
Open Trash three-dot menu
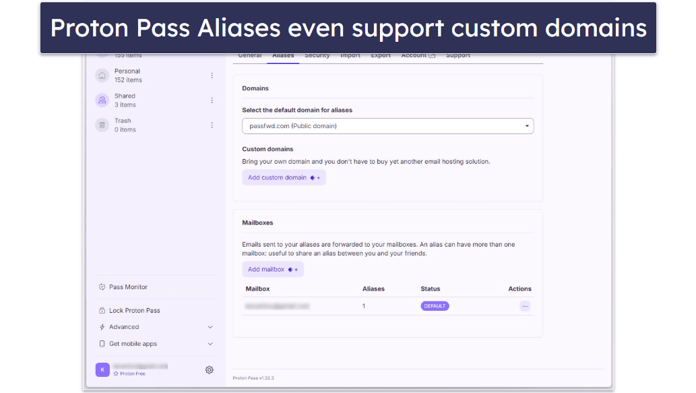pos(212,125)
